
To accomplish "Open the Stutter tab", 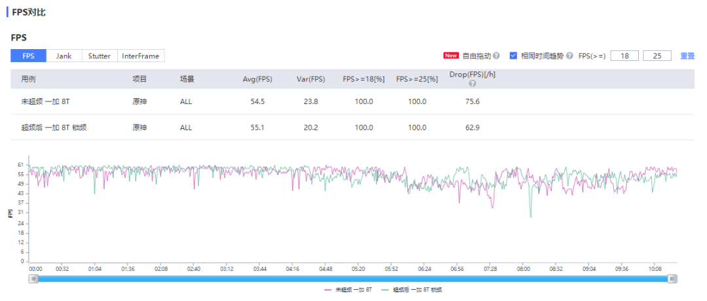I will (x=100, y=56).
